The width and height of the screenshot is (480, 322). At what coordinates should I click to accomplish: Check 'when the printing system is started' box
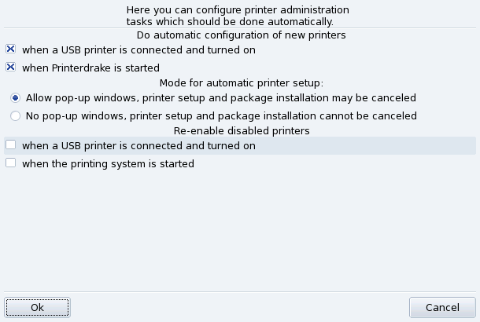coord(10,163)
